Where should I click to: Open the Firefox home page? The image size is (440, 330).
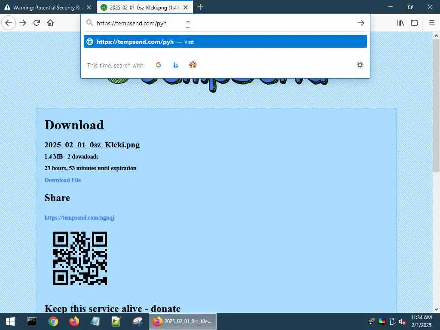pos(50,23)
